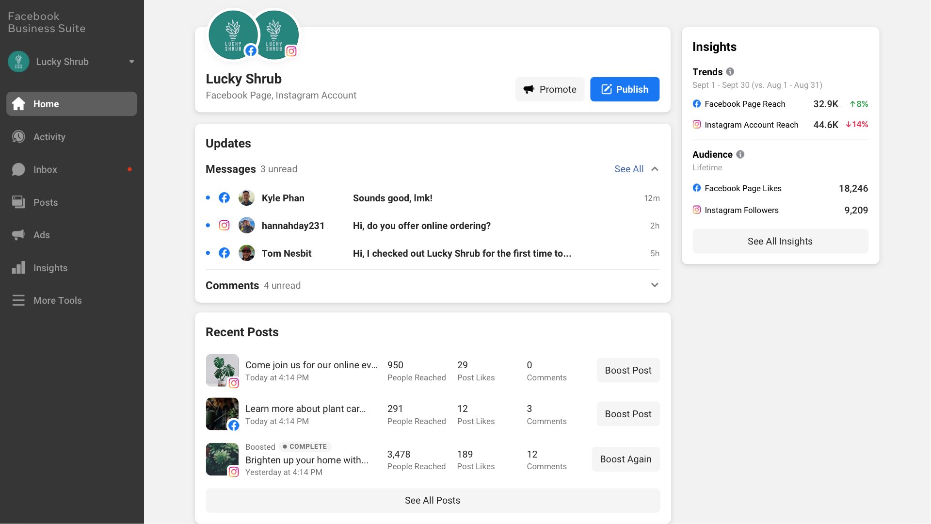This screenshot has height=524, width=931.
Task: Click See All Posts button
Action: (433, 500)
